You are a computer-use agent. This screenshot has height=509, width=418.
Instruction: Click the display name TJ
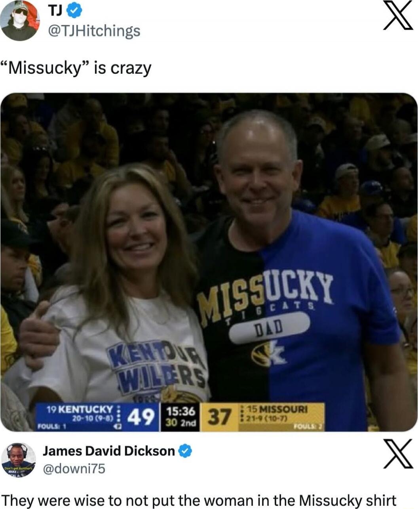coord(55,11)
